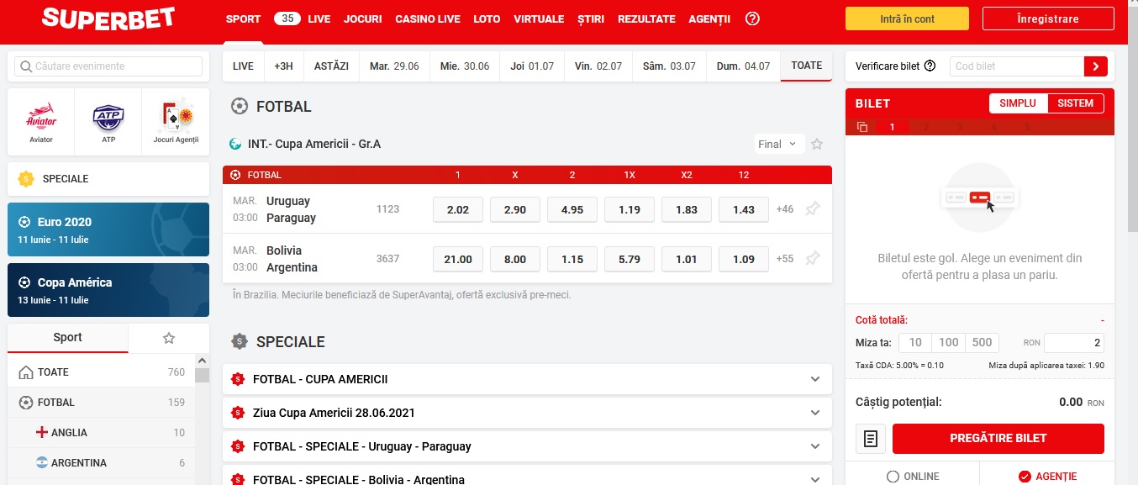Select the ASTĂZI date tab
1138x485 pixels.
point(331,66)
